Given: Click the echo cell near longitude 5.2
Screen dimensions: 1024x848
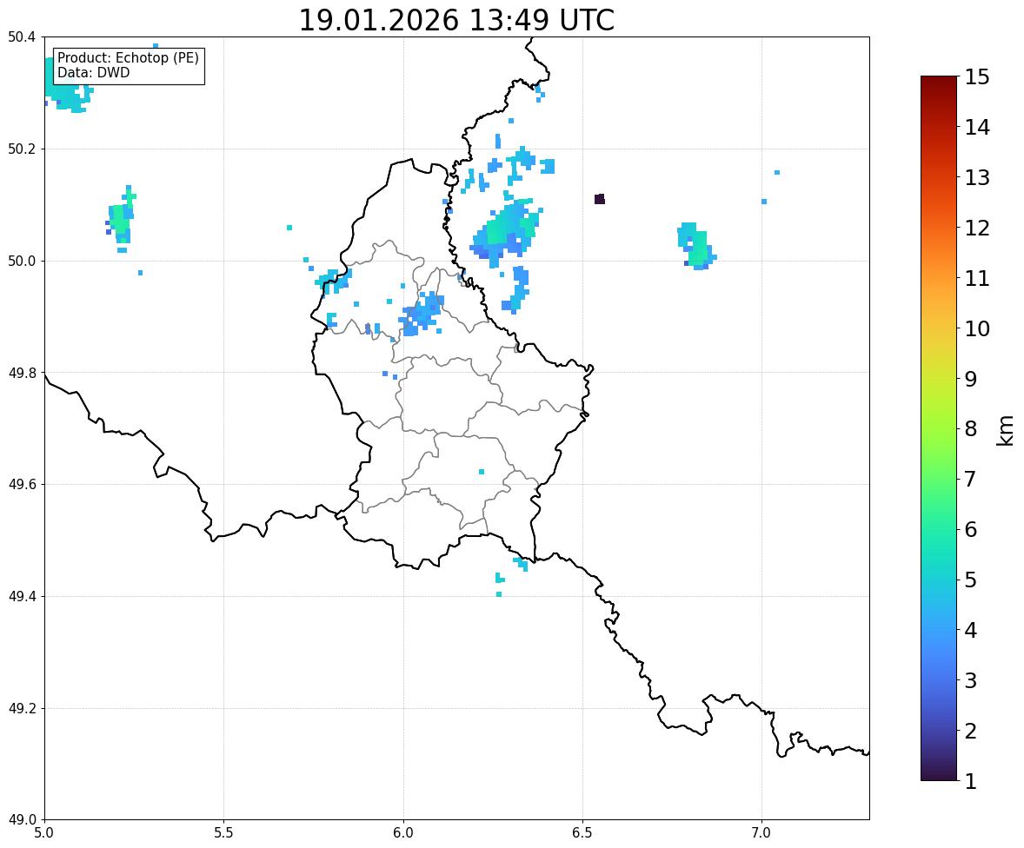Looking at the screenshot, I should coord(122,219).
